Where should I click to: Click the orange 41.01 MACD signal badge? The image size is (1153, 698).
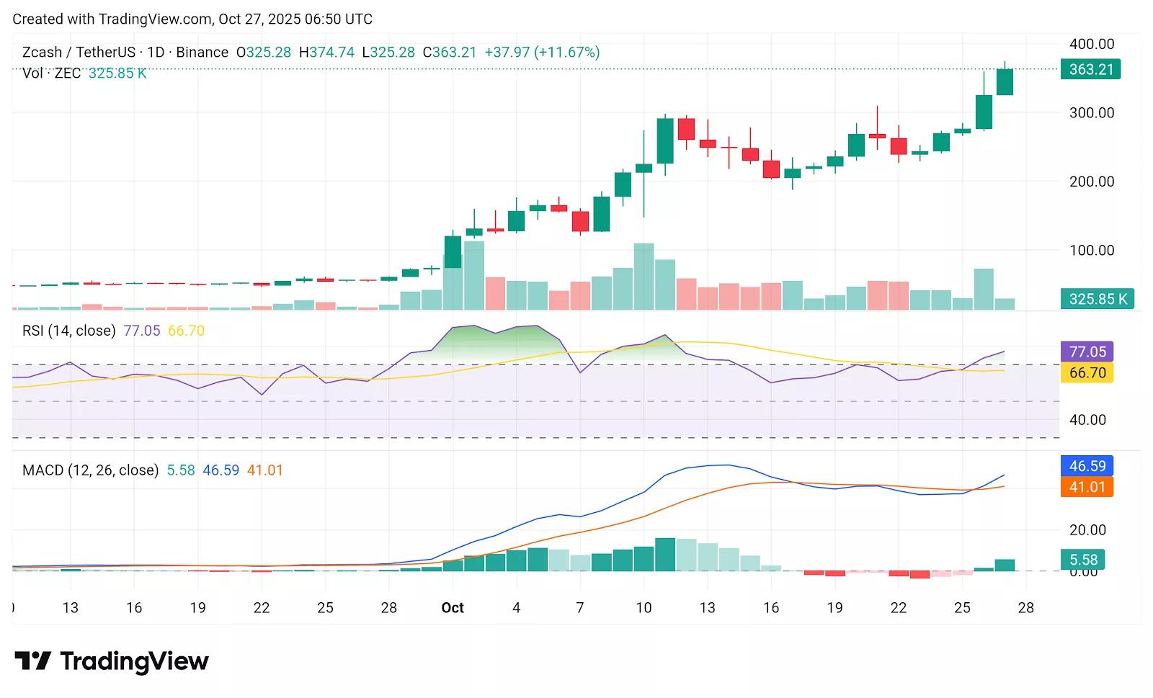[1086, 487]
